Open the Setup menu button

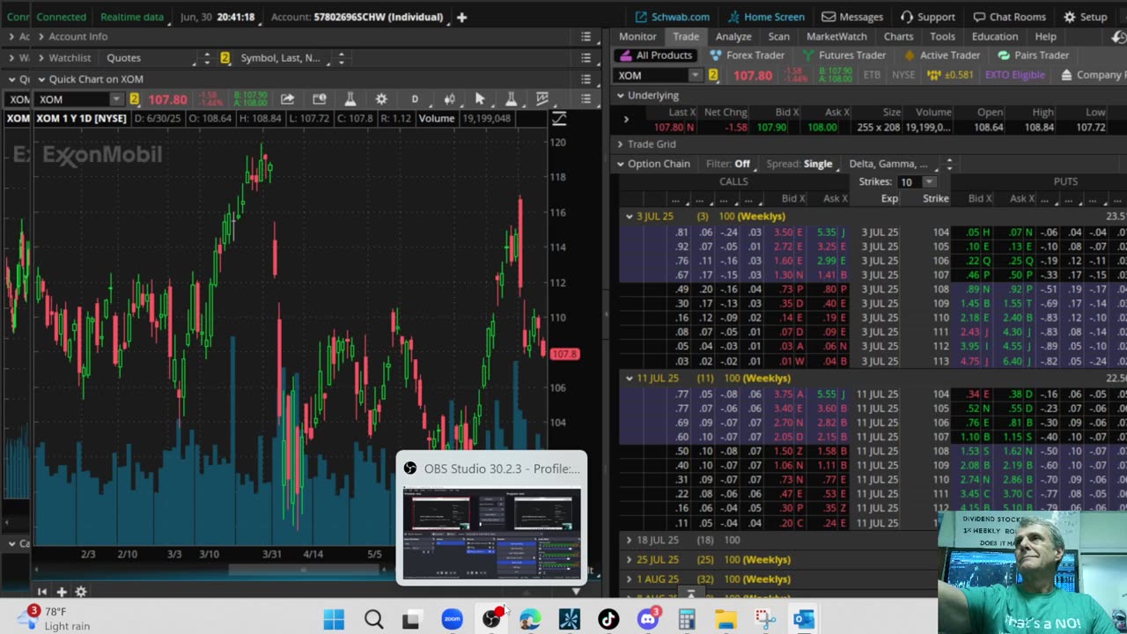pyautogui.click(x=1085, y=17)
